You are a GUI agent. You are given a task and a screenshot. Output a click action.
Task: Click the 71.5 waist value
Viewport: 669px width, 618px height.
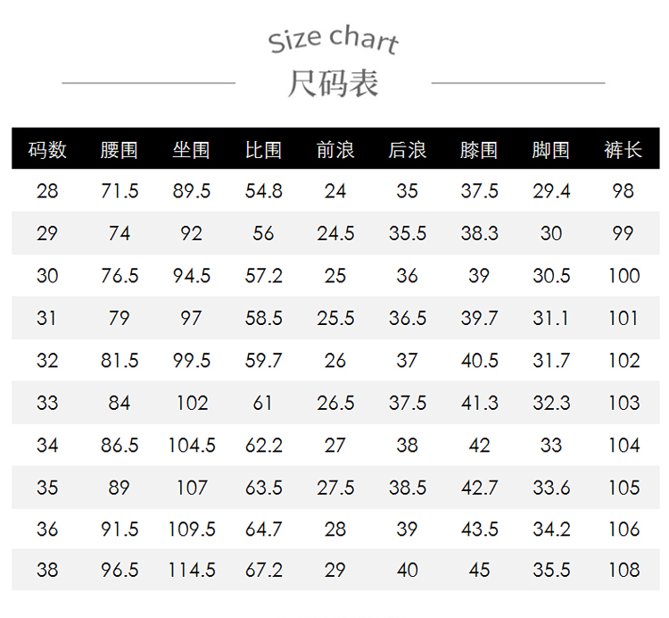120,191
